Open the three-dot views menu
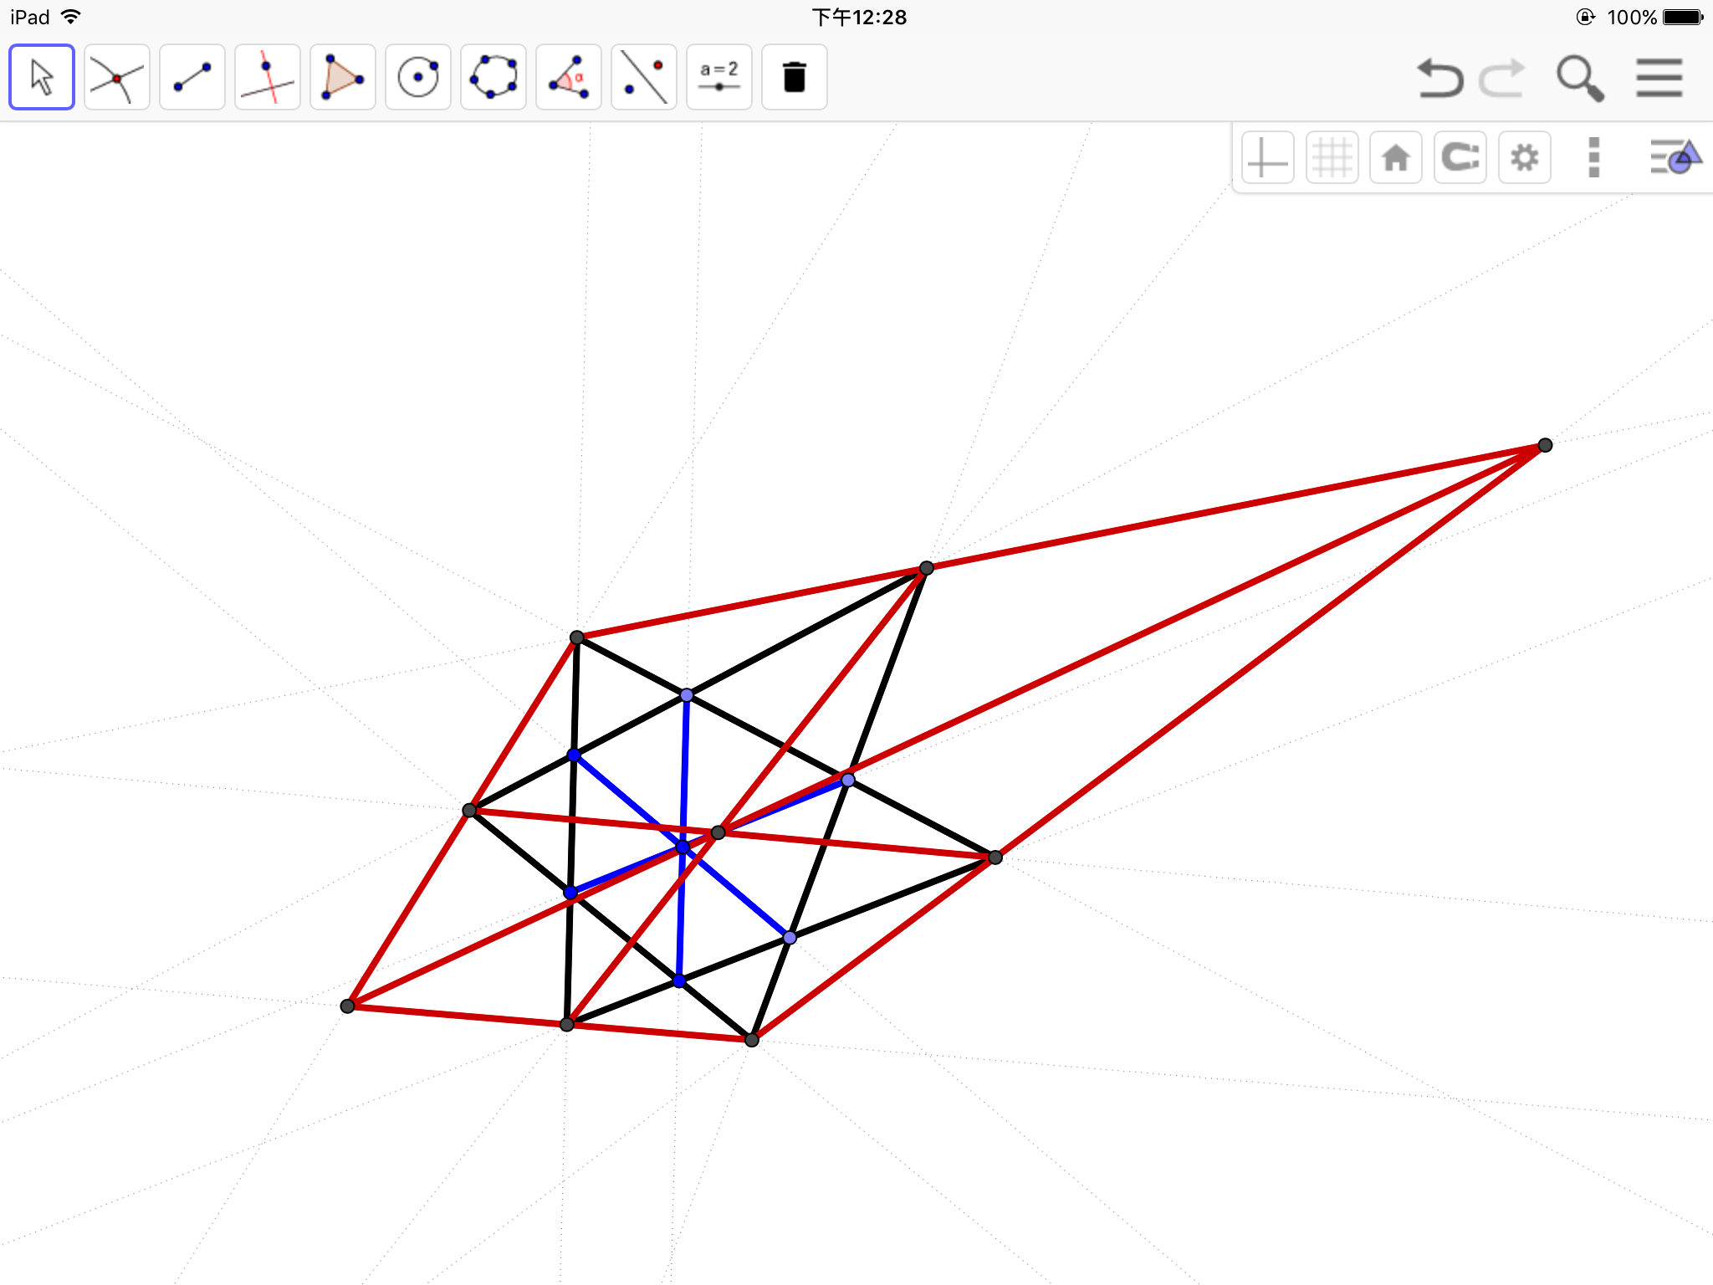Image resolution: width=1713 pixels, height=1285 pixels. [1593, 157]
